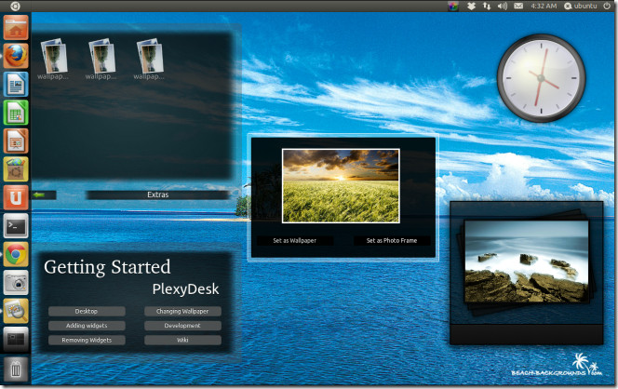Open the Changing Wallpaper help topic
The width and height of the screenshot is (618, 389).
182,312
